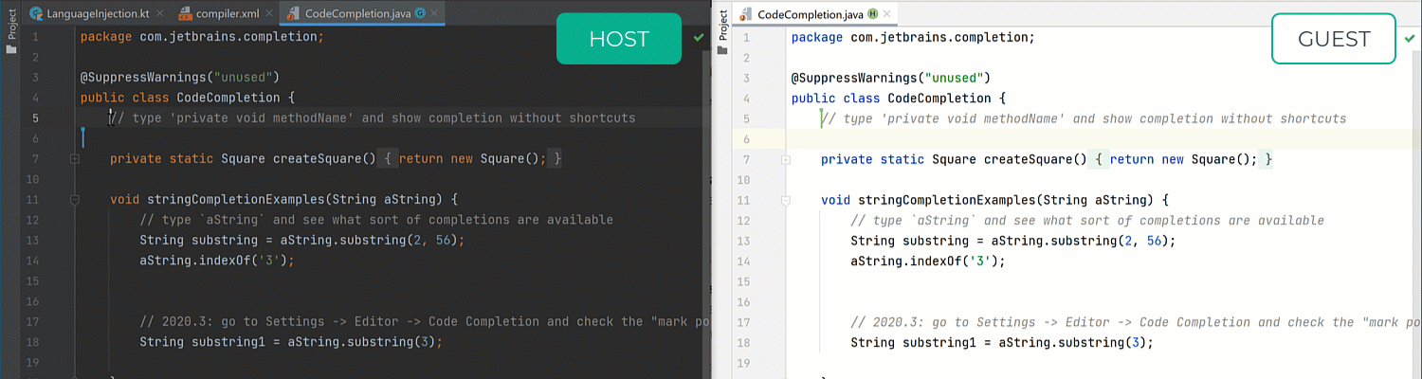
Task: Click green inspection checkmark in guest editor
Action: click(x=1409, y=38)
